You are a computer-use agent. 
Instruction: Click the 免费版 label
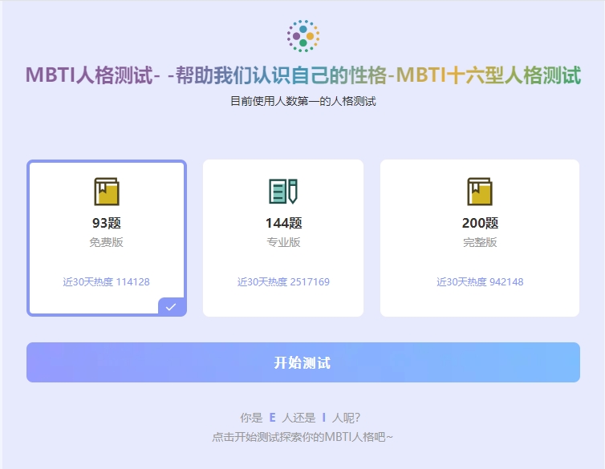106,242
